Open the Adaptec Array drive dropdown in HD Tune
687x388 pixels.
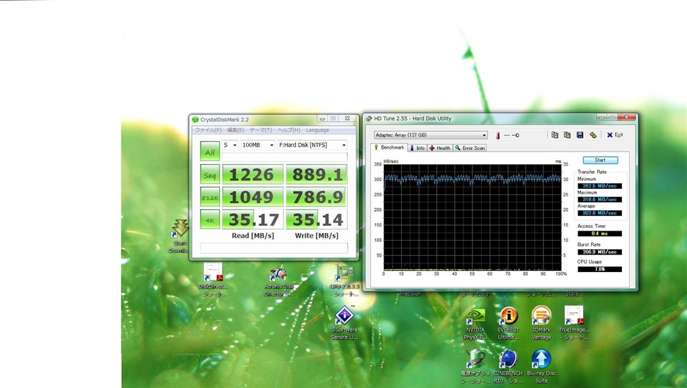click(x=431, y=135)
